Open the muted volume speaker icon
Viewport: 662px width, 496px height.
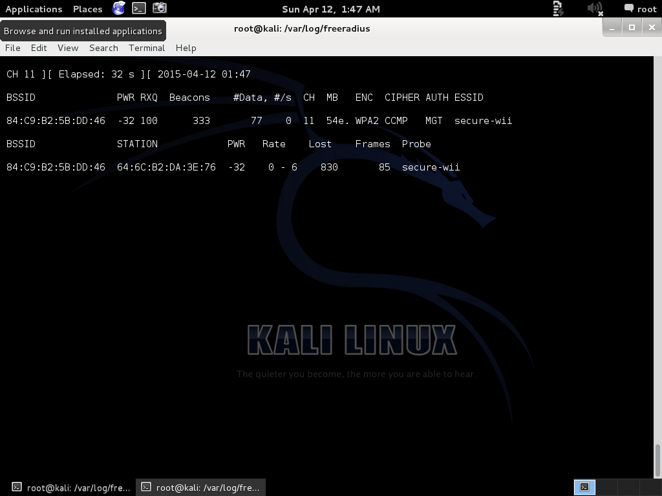[x=595, y=8]
